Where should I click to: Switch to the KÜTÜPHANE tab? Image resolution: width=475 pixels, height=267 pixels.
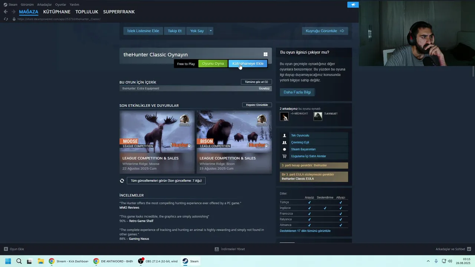point(57,12)
